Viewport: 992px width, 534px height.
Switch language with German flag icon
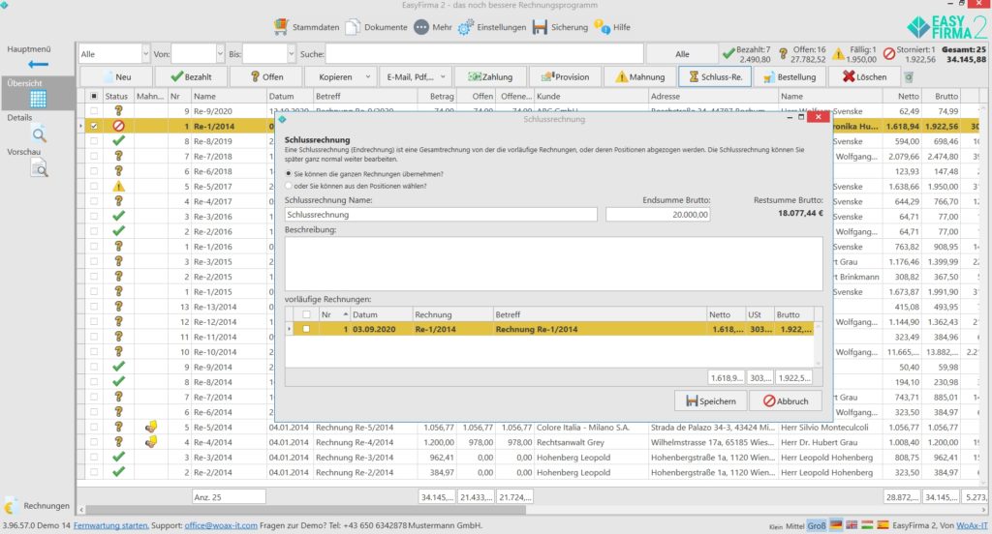tap(836, 524)
